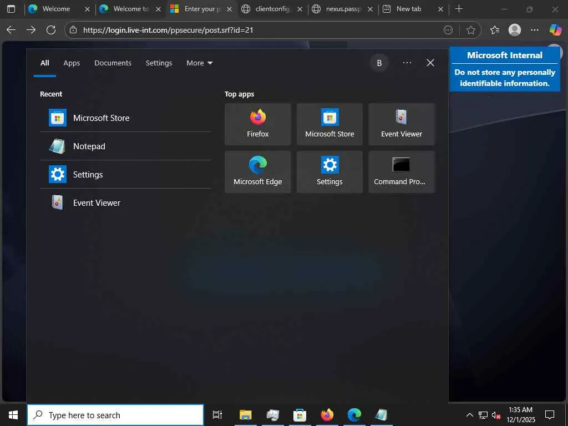Image resolution: width=568 pixels, height=426 pixels.
Task: Switch to Firefox on the taskbar
Action: [x=327, y=415]
